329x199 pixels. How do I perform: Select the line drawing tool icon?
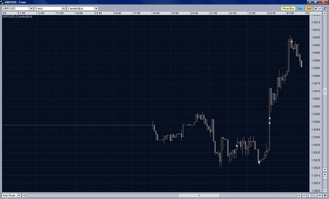(x=320, y=8)
